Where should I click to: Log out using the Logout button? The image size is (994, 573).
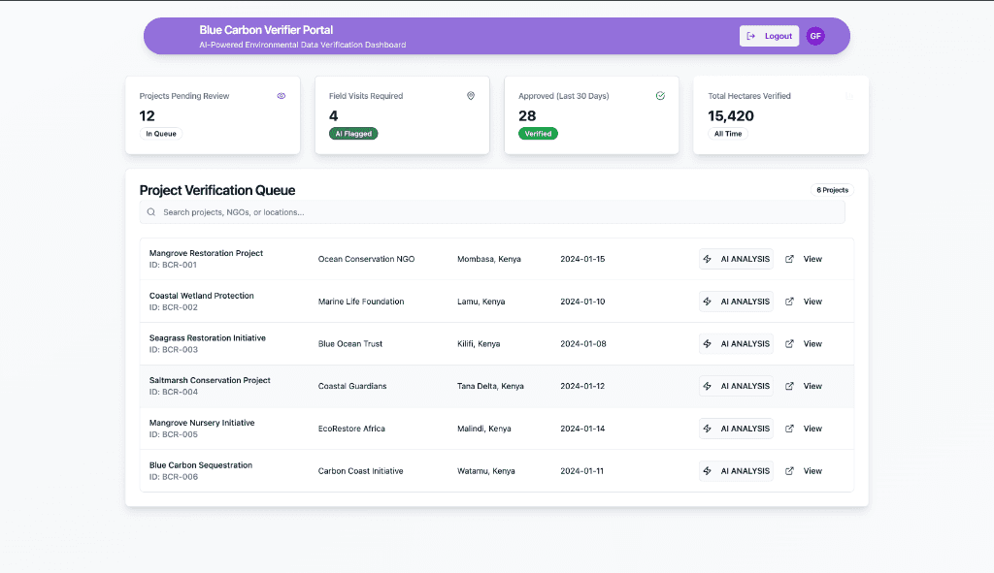(x=769, y=36)
